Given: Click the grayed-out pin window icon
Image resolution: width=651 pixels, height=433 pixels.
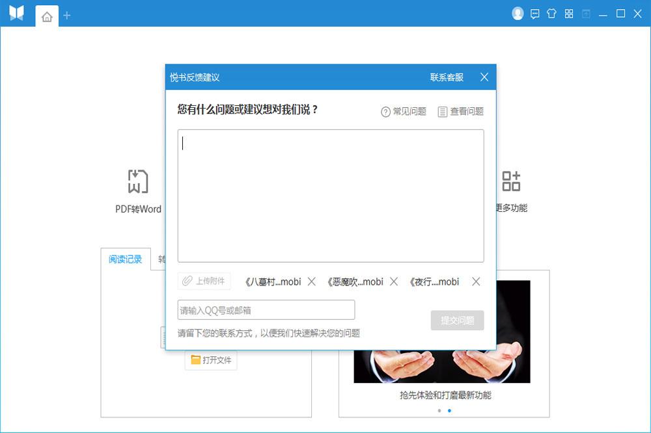Looking at the screenshot, I should tap(586, 14).
